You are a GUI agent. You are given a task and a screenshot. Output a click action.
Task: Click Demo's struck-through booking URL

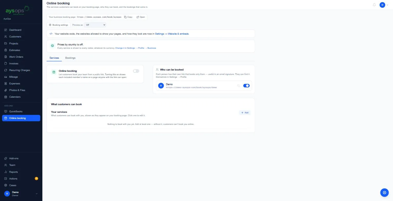click(x=191, y=87)
